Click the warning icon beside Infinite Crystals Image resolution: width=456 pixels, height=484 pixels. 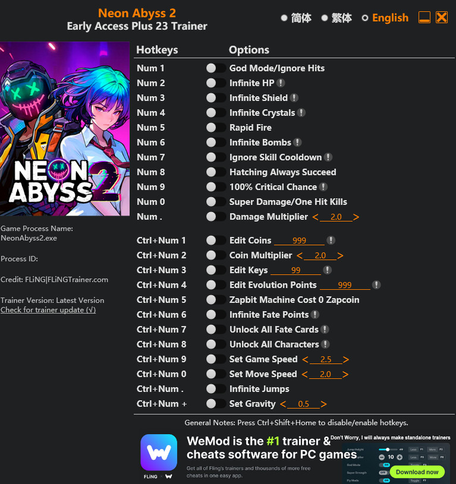coord(301,113)
